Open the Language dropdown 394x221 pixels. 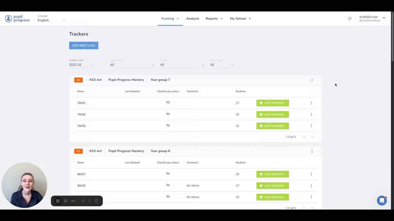point(51,20)
